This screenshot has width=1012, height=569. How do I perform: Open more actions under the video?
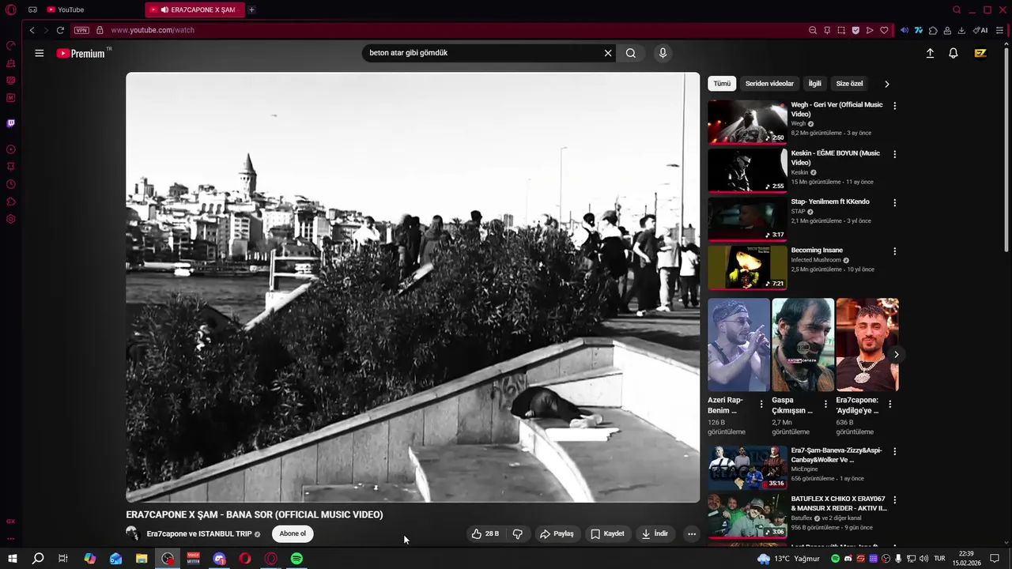692,534
